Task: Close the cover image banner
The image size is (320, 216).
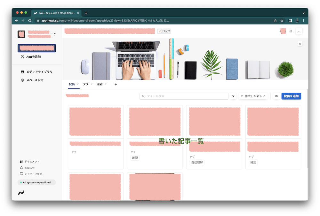Action: pyautogui.click(x=300, y=44)
